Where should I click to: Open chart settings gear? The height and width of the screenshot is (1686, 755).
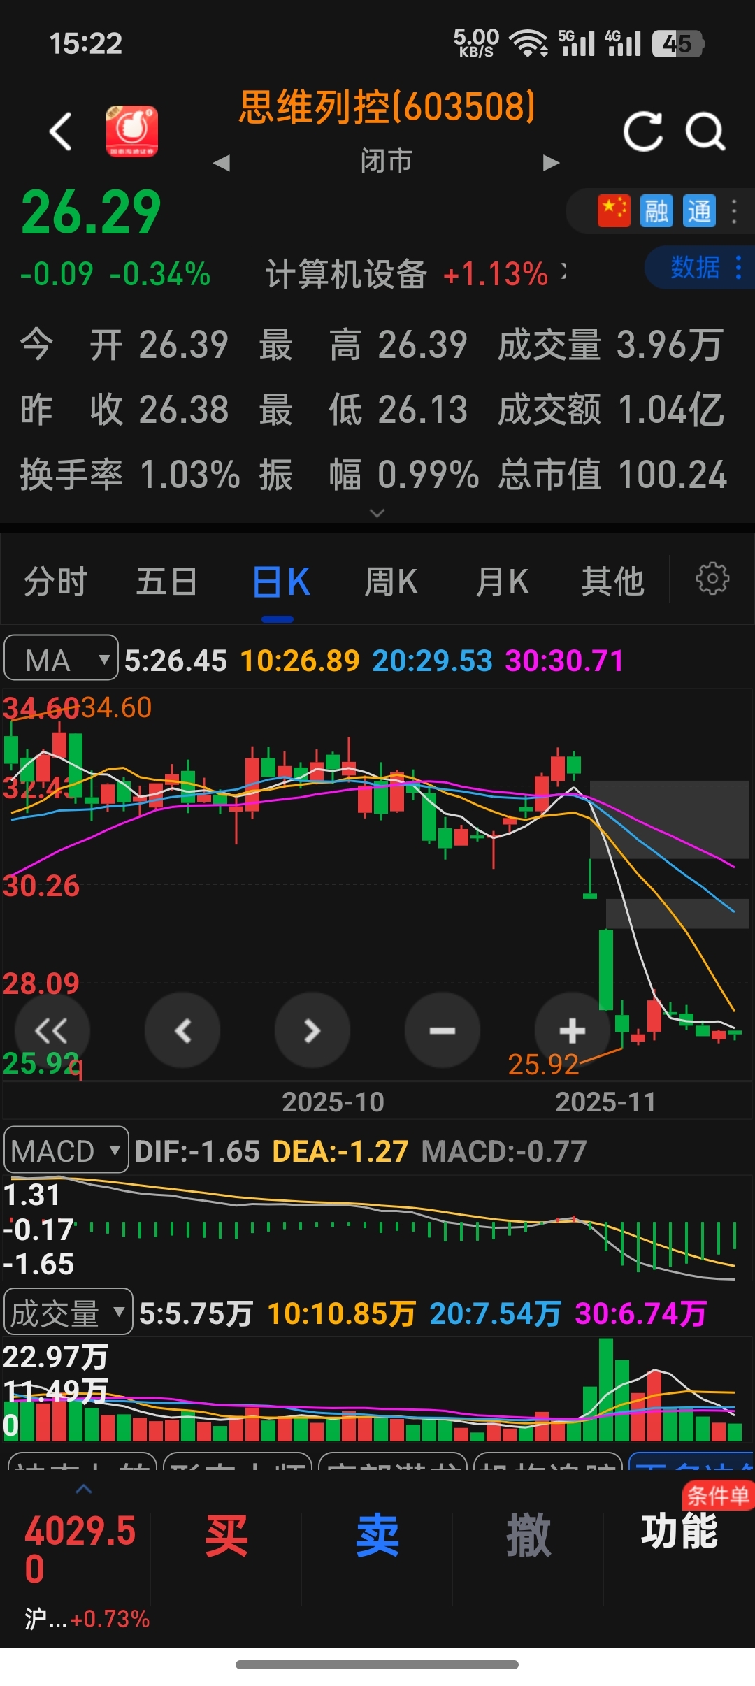[712, 579]
